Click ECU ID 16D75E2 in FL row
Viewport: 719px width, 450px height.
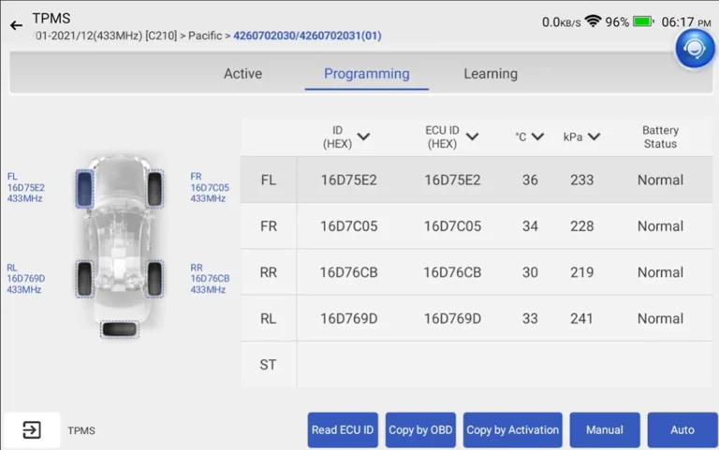pos(452,180)
